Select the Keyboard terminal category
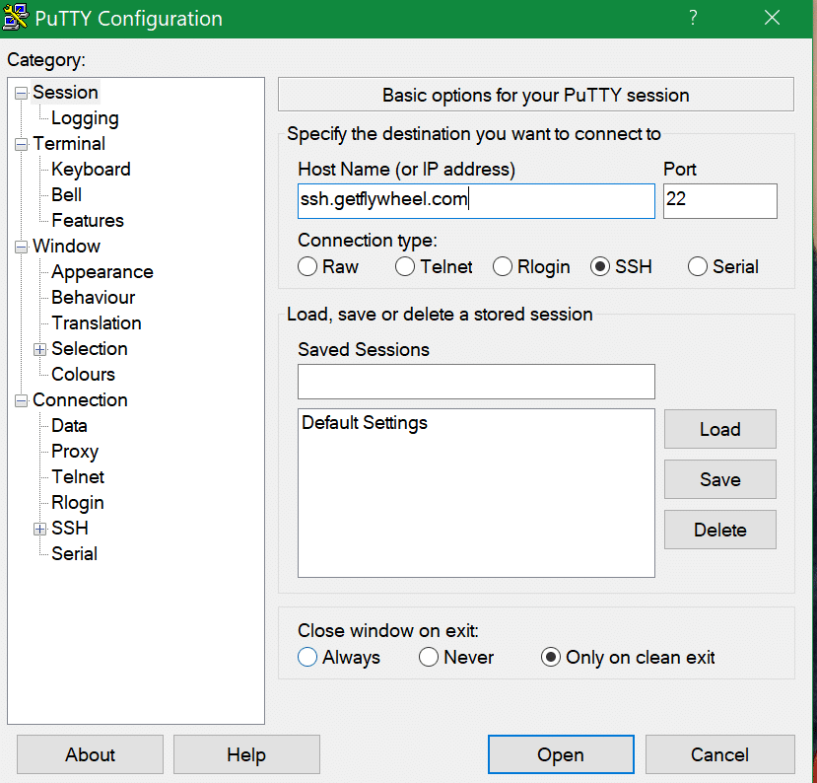The image size is (817, 783). [91, 170]
